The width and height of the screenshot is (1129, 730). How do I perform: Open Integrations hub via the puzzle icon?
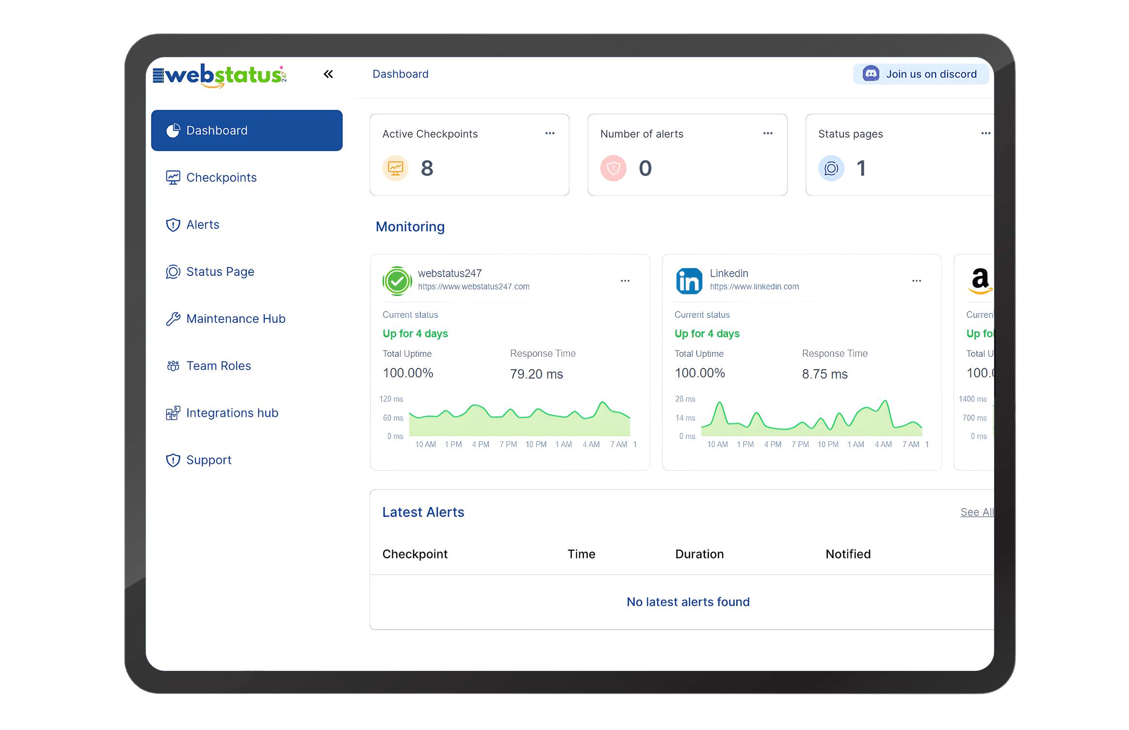coord(172,413)
